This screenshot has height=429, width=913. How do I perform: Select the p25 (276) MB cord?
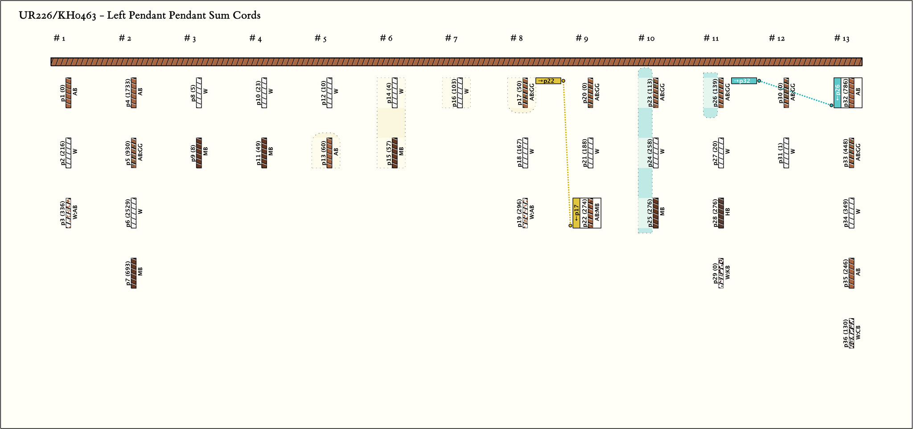pyautogui.click(x=656, y=213)
